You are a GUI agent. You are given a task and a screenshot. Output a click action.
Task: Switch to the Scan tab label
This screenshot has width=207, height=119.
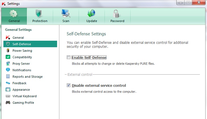[66, 21]
